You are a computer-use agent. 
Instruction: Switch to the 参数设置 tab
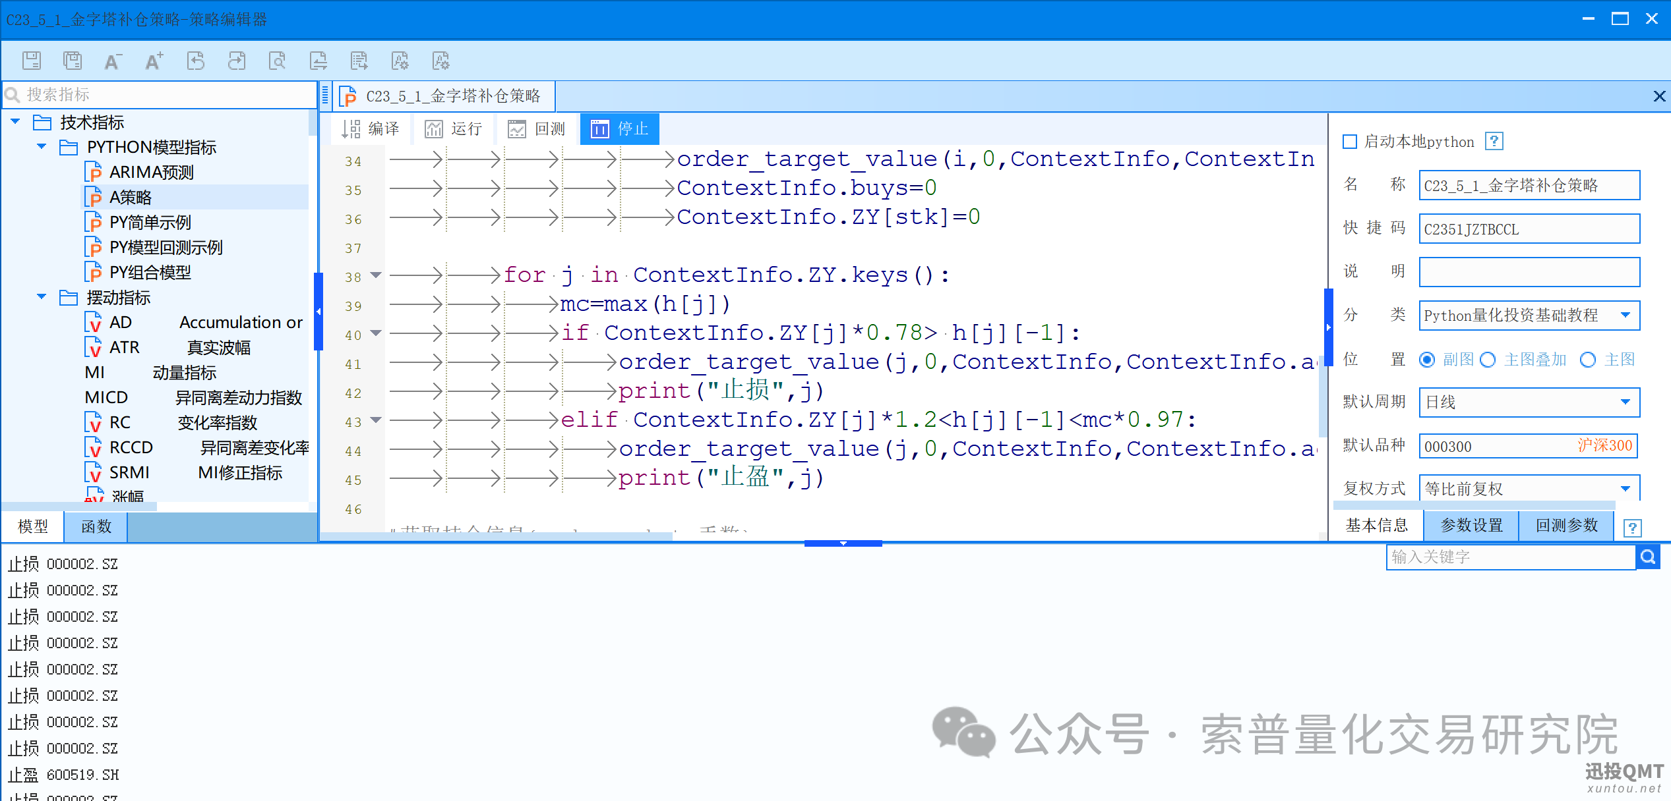tap(1471, 526)
